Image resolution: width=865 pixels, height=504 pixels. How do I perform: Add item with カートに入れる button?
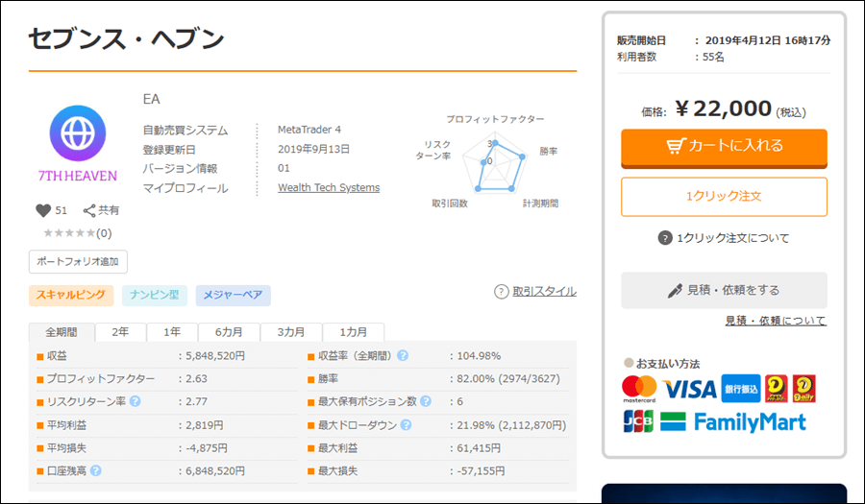point(724,146)
